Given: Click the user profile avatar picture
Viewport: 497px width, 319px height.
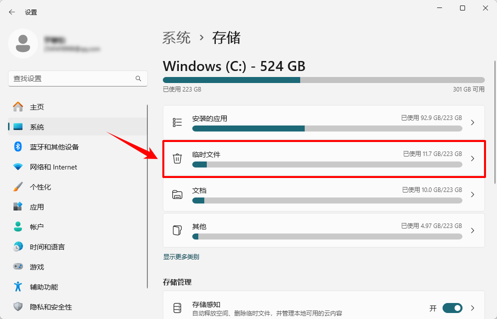Looking at the screenshot, I should click(23, 43).
